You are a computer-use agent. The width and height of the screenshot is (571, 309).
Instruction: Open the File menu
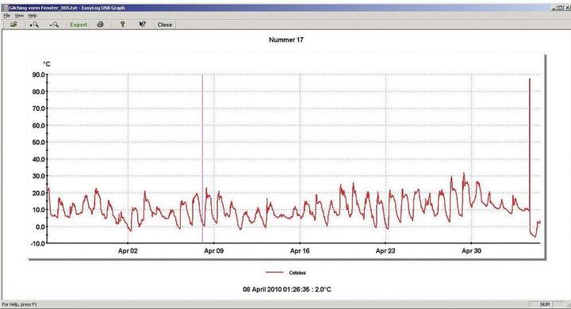6,16
